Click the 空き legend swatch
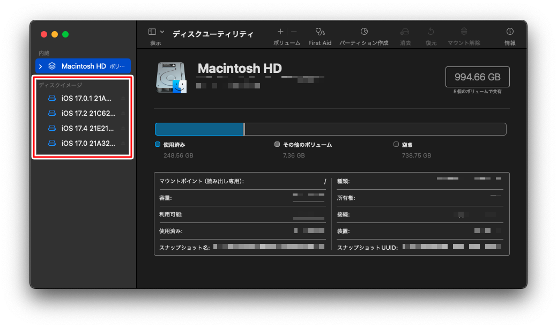Viewport: 557px width, 328px height. tap(396, 145)
